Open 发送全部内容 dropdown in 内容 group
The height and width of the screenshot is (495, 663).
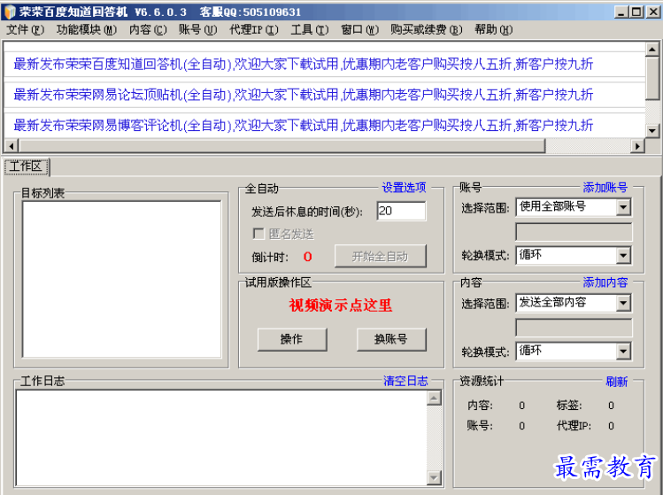click(x=574, y=303)
